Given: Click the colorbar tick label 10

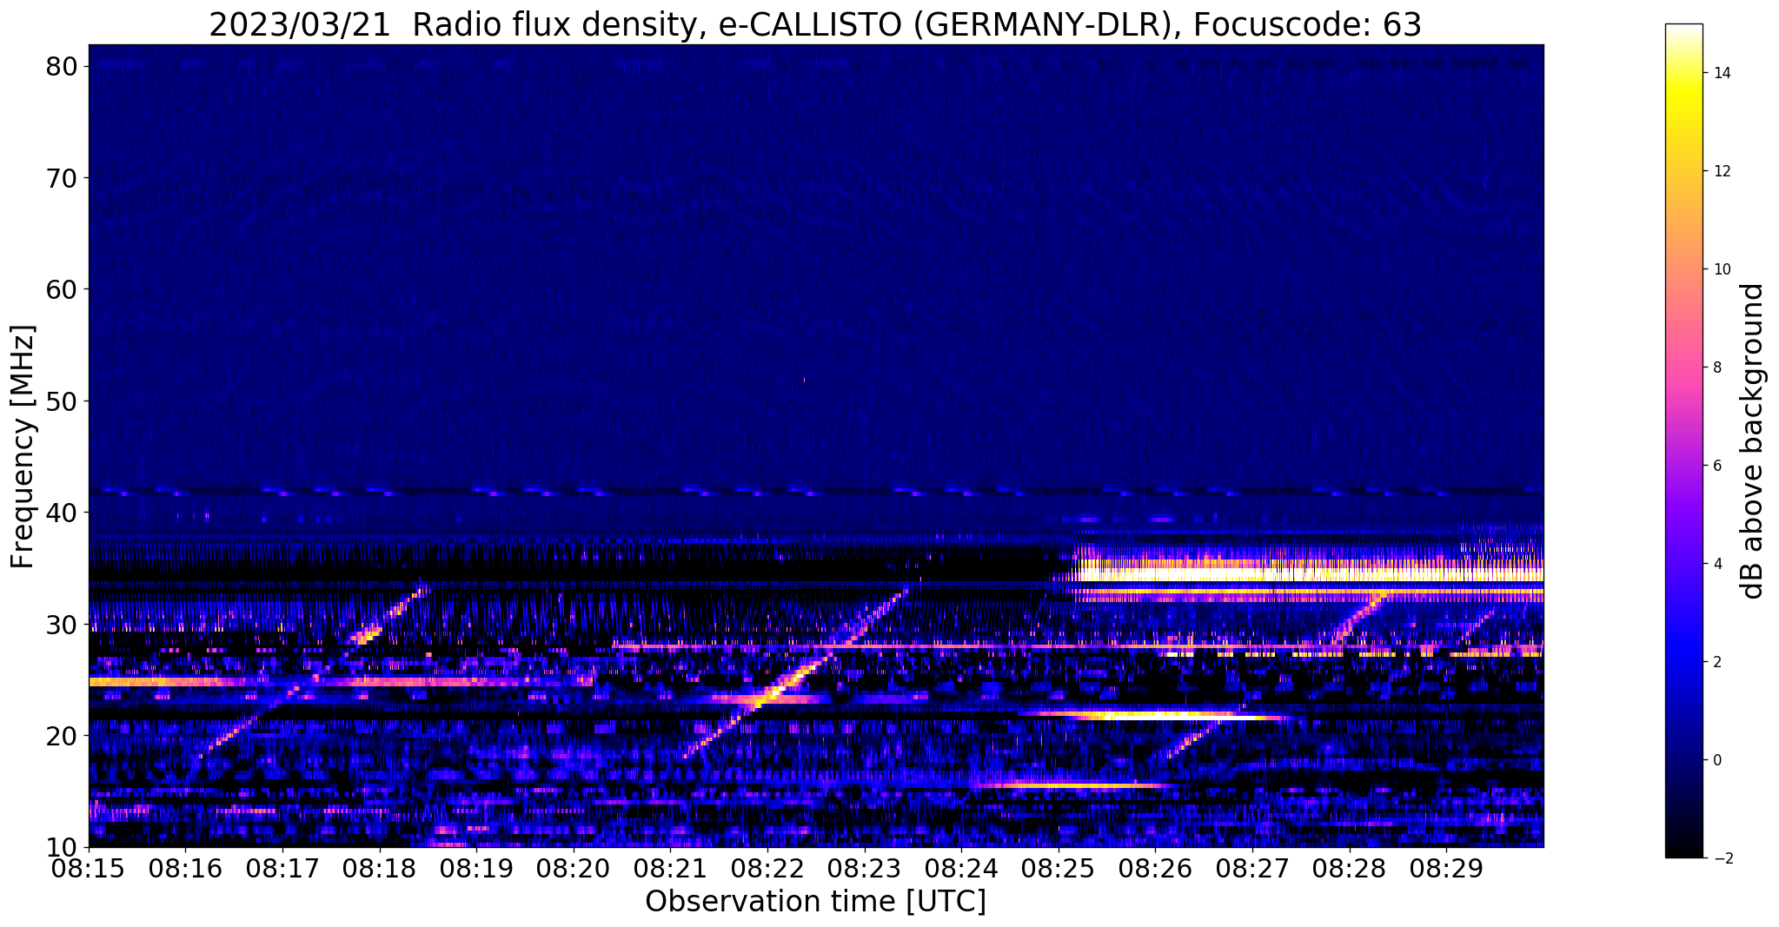Looking at the screenshot, I should (x=1721, y=269).
